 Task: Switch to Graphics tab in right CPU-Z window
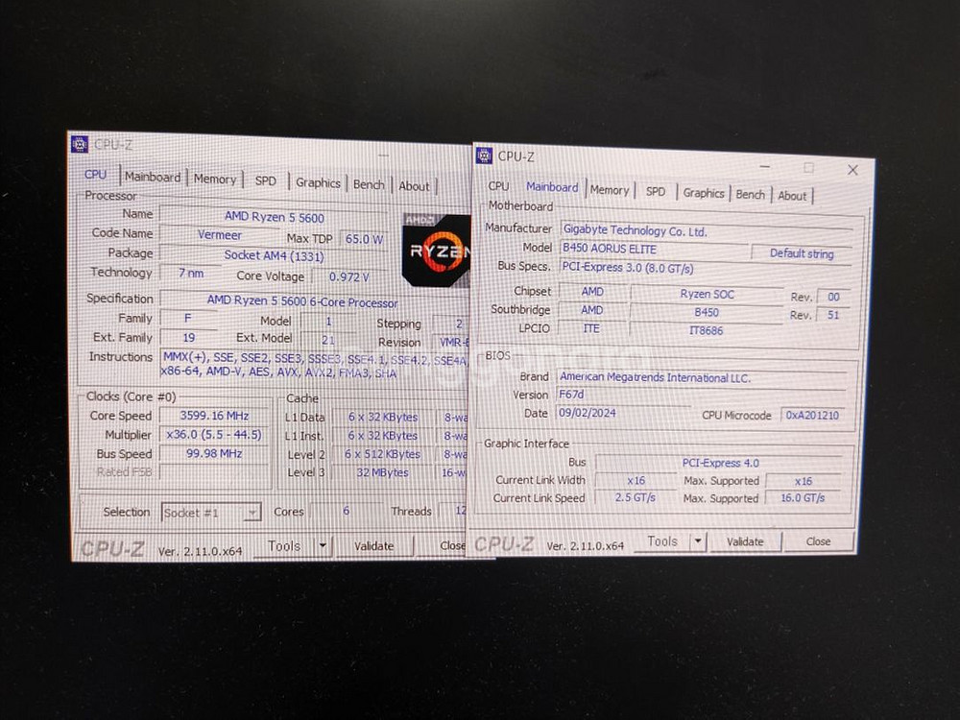click(x=704, y=194)
